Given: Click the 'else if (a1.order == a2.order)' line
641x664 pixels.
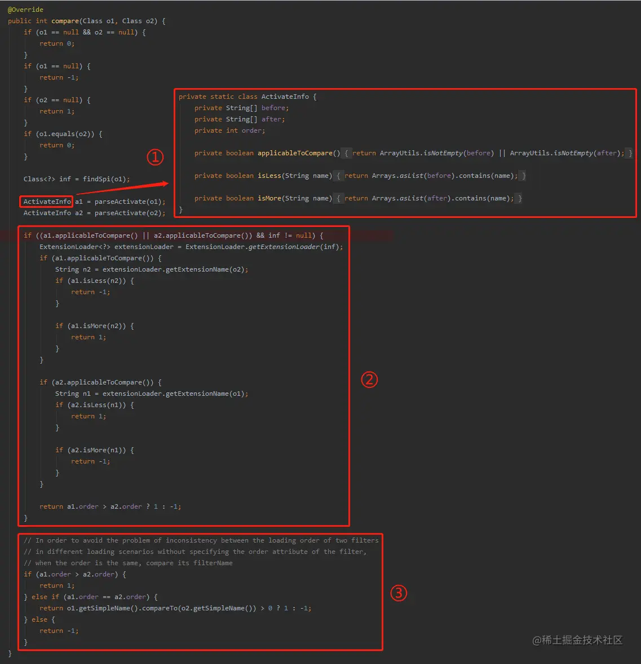Looking at the screenshot, I should click(90, 597).
